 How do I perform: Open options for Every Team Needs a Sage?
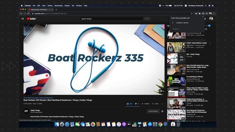pos(210,44)
